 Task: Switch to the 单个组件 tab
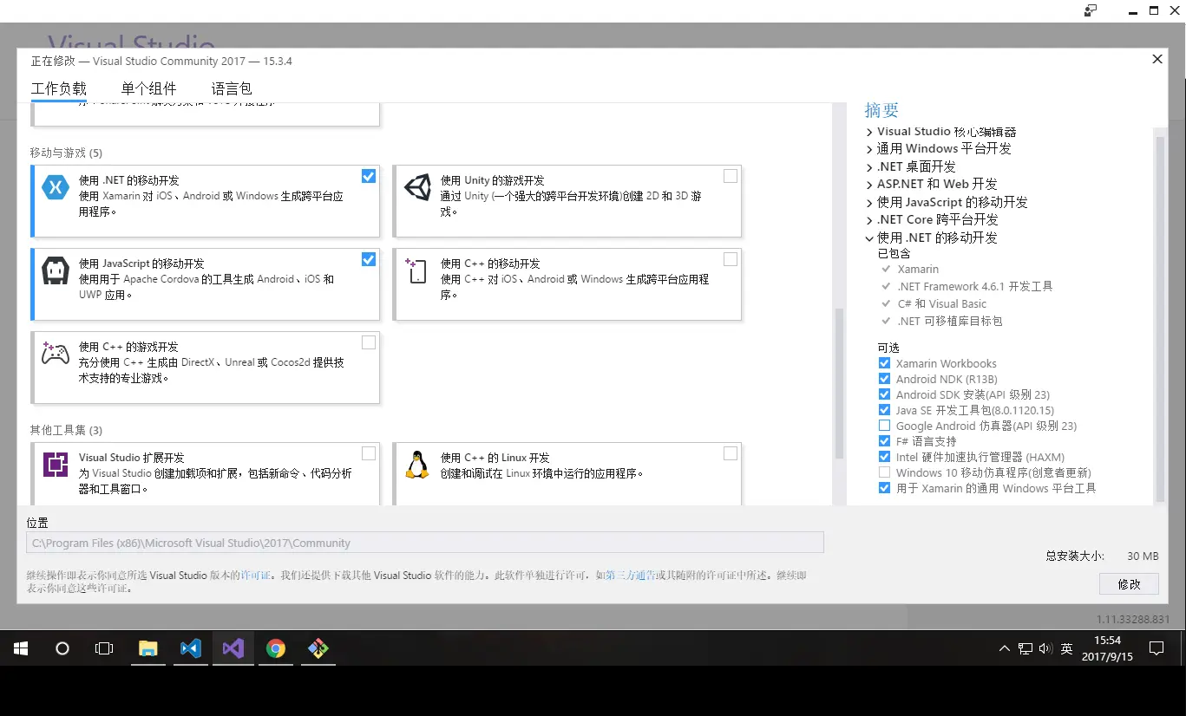click(x=148, y=88)
